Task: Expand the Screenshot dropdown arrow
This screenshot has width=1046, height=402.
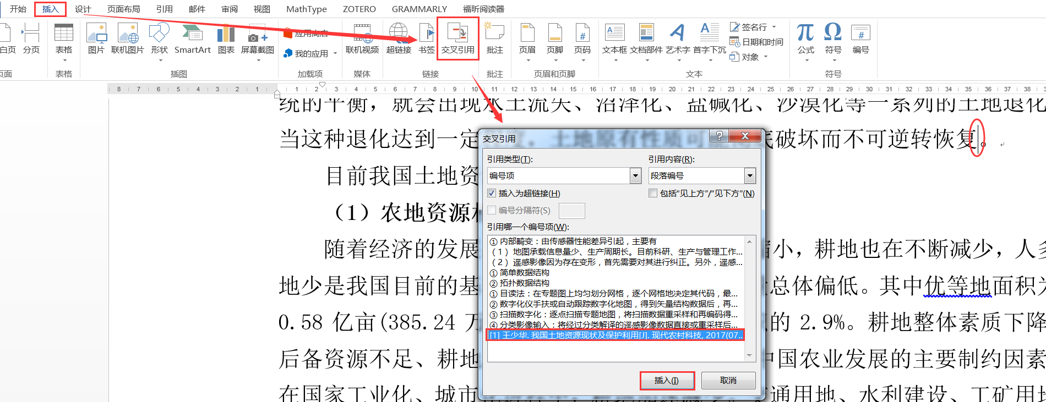Action: 258,60
